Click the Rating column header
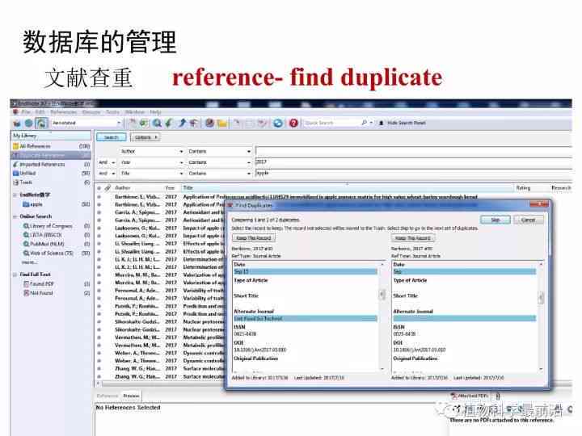Image resolution: width=582 pixels, height=436 pixels. click(x=523, y=188)
